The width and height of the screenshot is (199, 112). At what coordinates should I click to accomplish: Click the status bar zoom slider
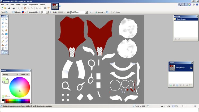coord(186,106)
